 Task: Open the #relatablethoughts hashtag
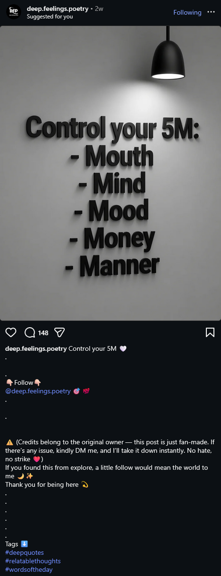pyautogui.click(x=33, y=561)
